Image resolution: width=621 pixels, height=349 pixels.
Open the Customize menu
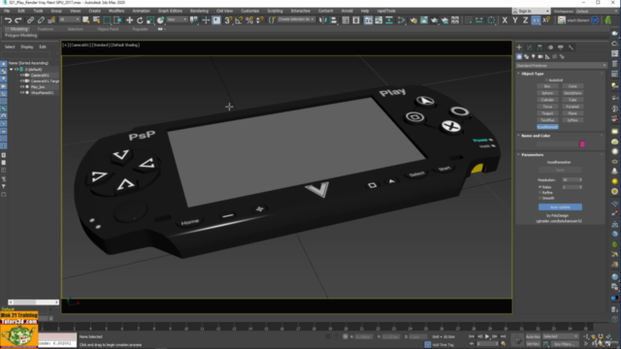pos(249,11)
